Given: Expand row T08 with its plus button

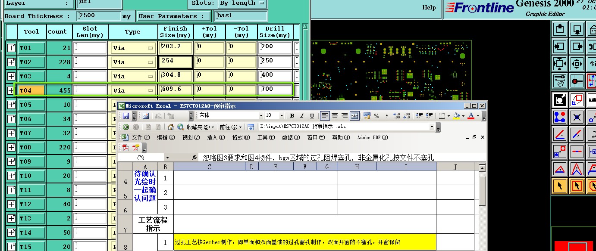Looking at the screenshot, I should pos(11,147).
